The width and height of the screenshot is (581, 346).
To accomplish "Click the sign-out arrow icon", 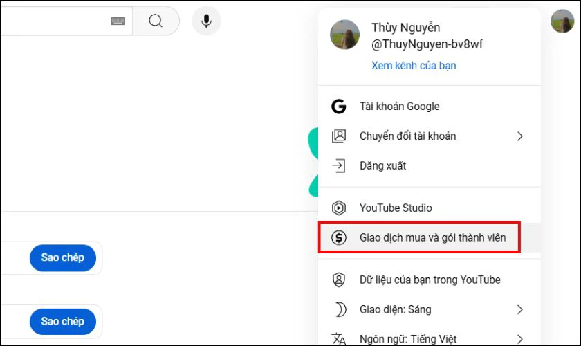I will click(x=339, y=166).
